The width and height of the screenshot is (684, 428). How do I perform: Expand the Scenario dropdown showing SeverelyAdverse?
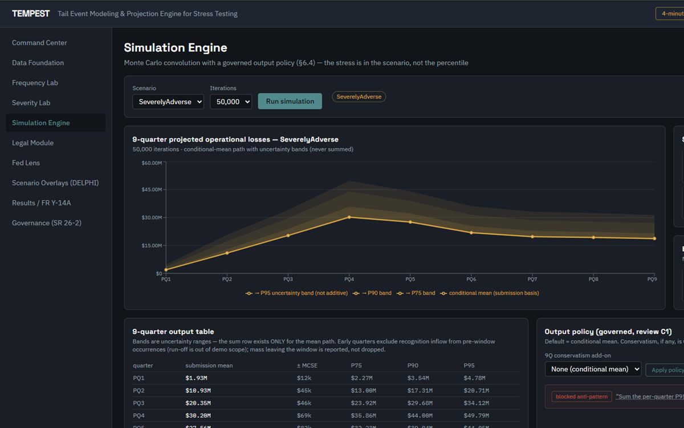168,102
